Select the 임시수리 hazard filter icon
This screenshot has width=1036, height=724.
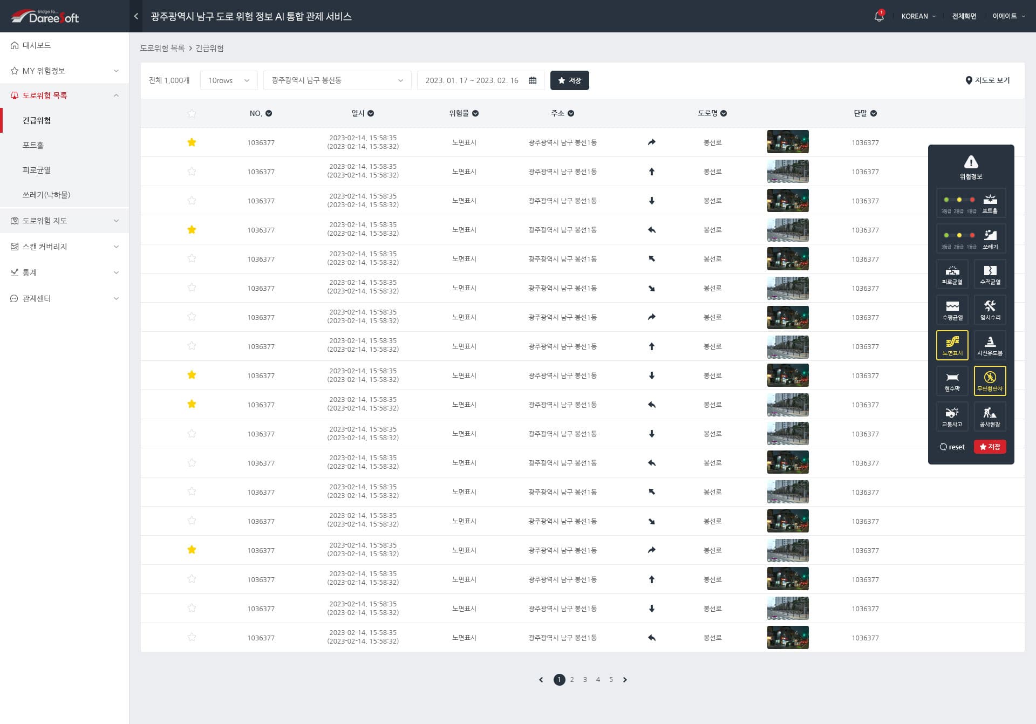pyautogui.click(x=990, y=310)
